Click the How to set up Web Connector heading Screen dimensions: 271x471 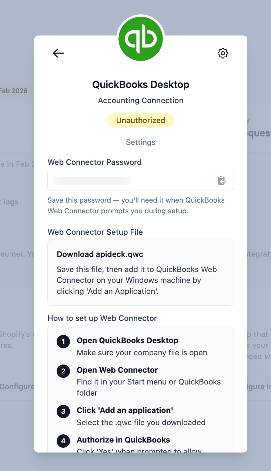[x=102, y=318]
